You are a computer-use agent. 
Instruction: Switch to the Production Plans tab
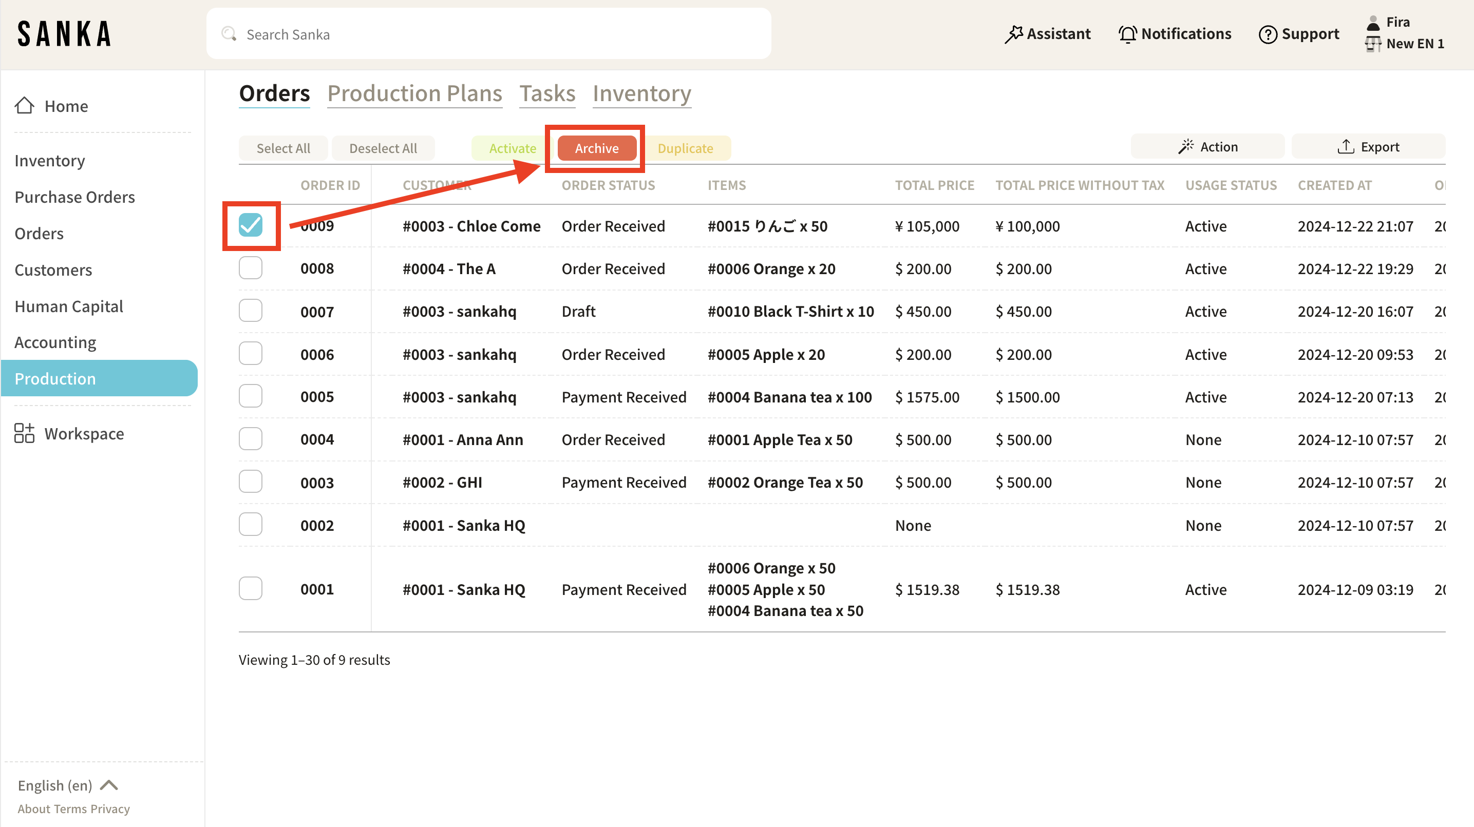(414, 93)
